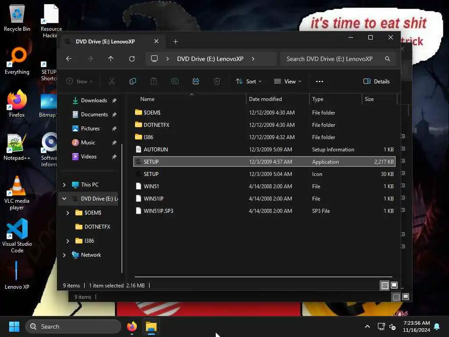Click the PC icon in address bar
Viewport: 449px width, 337px height.
[x=154, y=59]
